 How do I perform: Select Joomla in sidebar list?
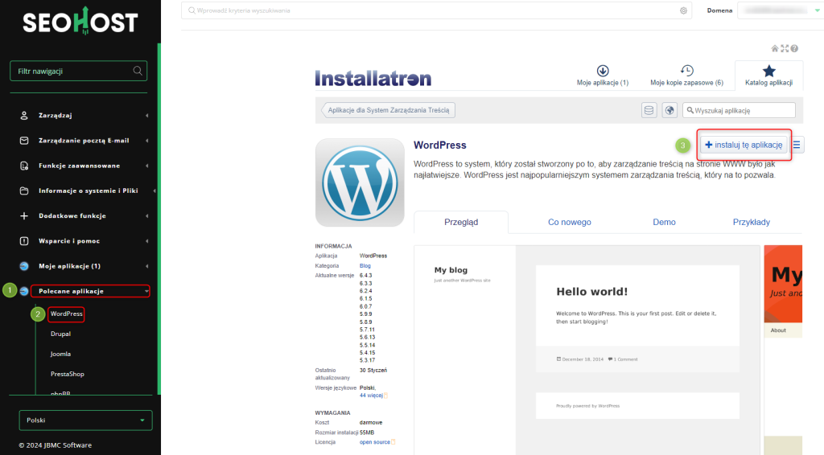tap(60, 355)
